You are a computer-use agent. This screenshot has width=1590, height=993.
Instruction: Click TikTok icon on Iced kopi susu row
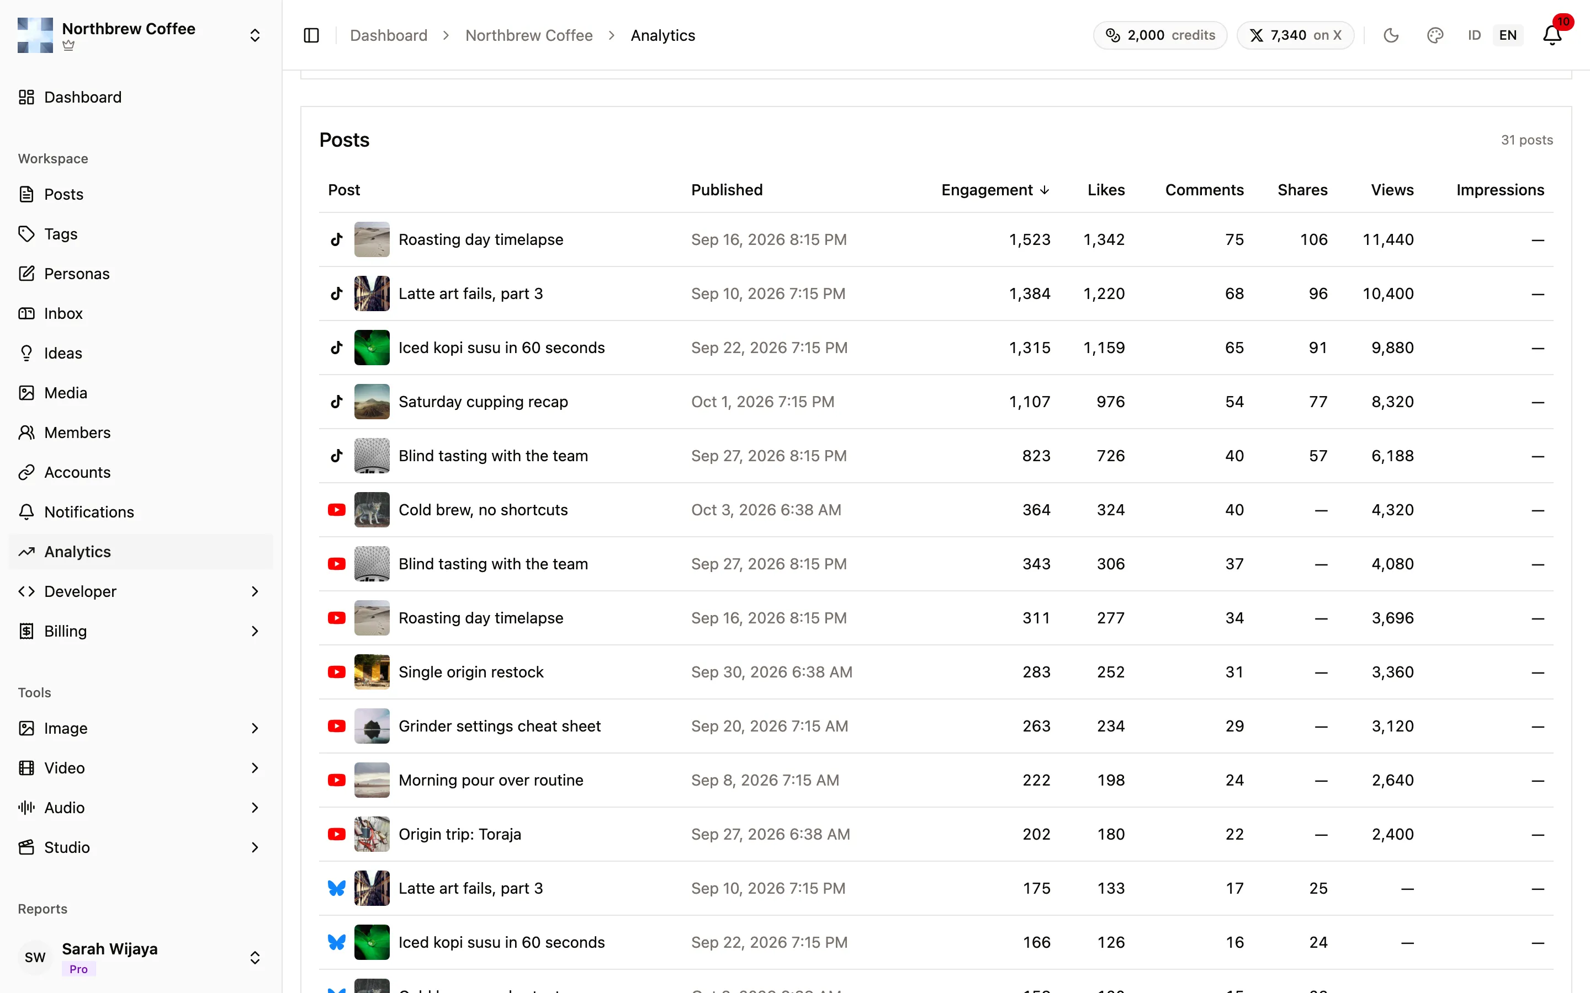point(336,348)
